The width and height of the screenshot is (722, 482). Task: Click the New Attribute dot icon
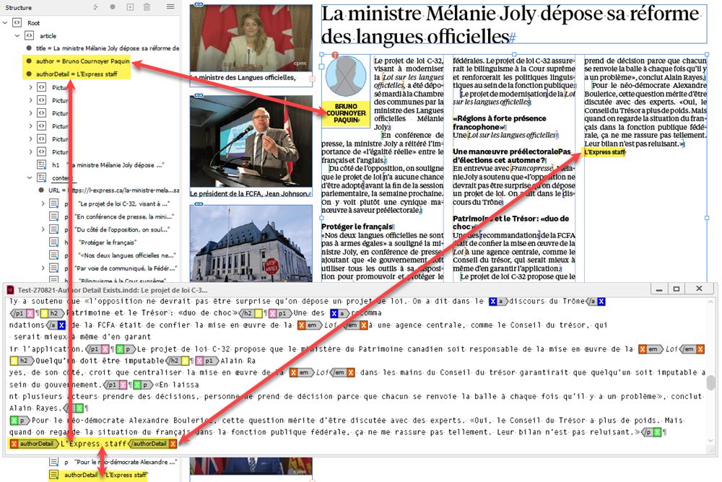[x=113, y=7]
